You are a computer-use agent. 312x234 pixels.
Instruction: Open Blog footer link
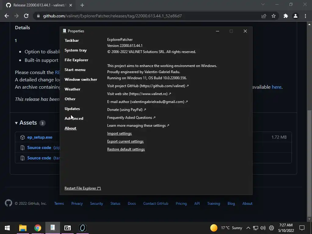point(231,204)
